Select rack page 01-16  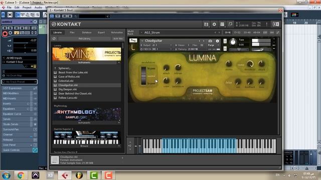pos(228,32)
